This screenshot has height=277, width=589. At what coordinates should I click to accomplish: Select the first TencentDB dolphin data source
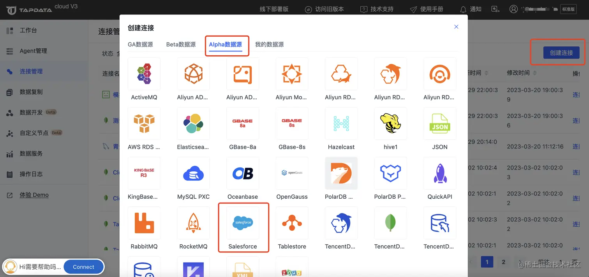click(x=341, y=223)
